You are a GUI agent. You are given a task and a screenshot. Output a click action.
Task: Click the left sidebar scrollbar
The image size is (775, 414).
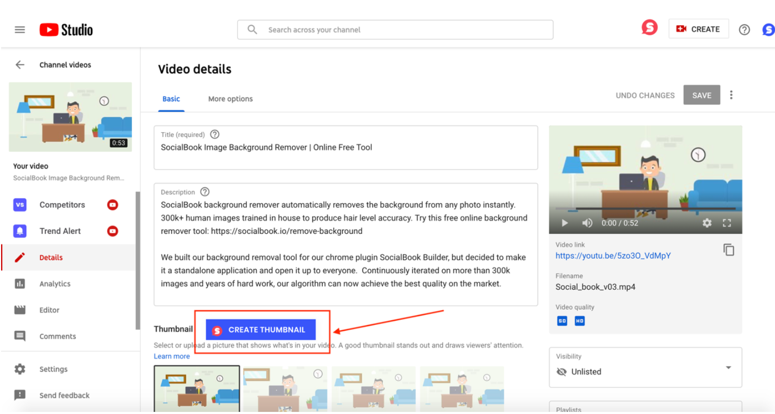tap(138, 260)
